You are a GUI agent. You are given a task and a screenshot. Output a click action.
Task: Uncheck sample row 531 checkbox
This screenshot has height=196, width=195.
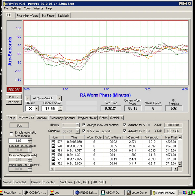tap(53, 159)
